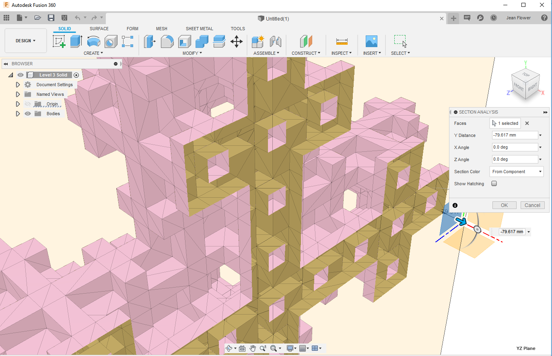552x356 pixels.
Task: Open the MESH ribbon tab
Action: [162, 29]
